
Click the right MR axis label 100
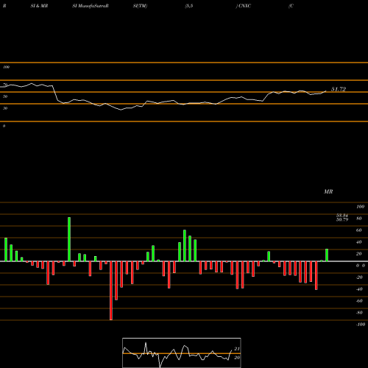pyautogui.click(x=360, y=207)
